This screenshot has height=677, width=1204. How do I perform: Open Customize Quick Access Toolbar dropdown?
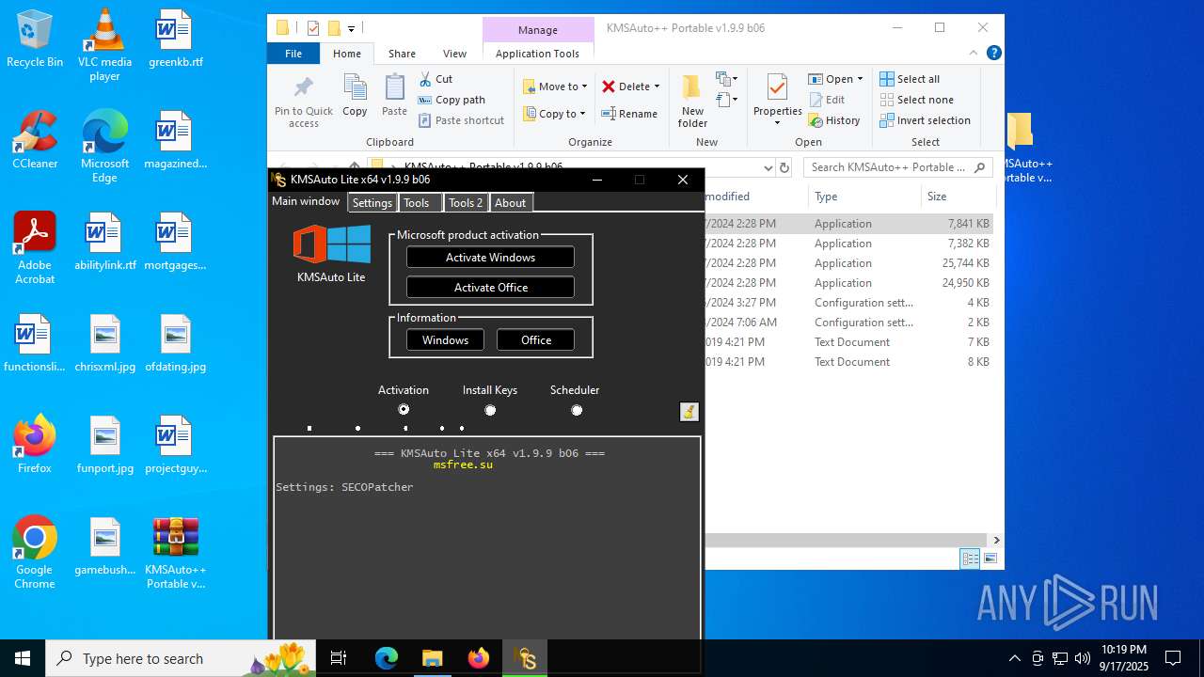click(x=352, y=29)
